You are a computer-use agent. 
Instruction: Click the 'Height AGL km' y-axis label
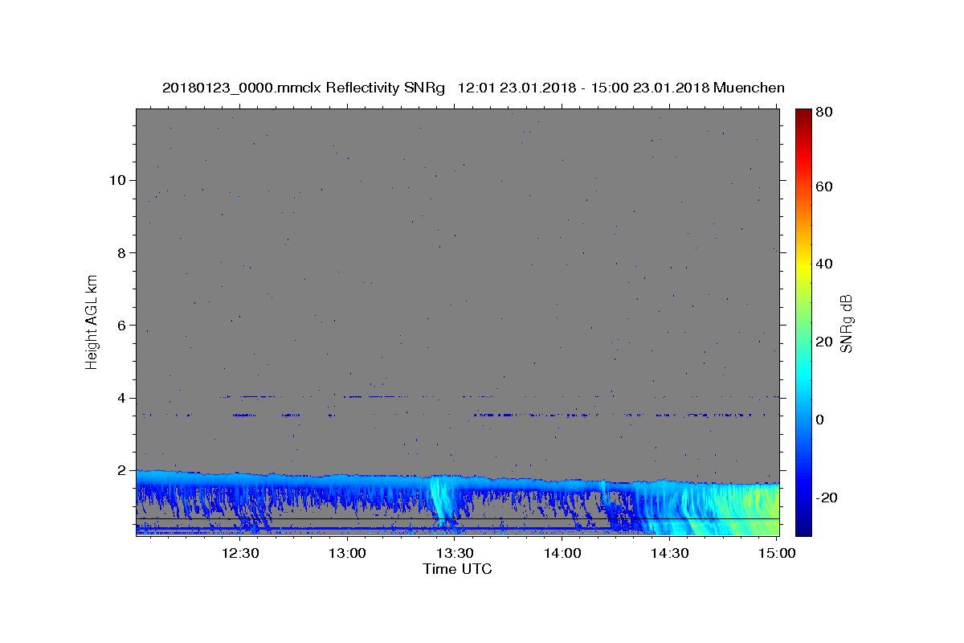(92, 321)
